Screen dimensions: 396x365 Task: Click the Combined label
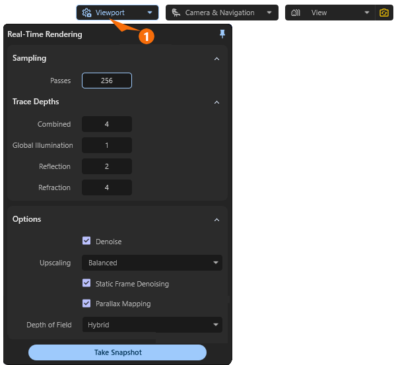54,124
